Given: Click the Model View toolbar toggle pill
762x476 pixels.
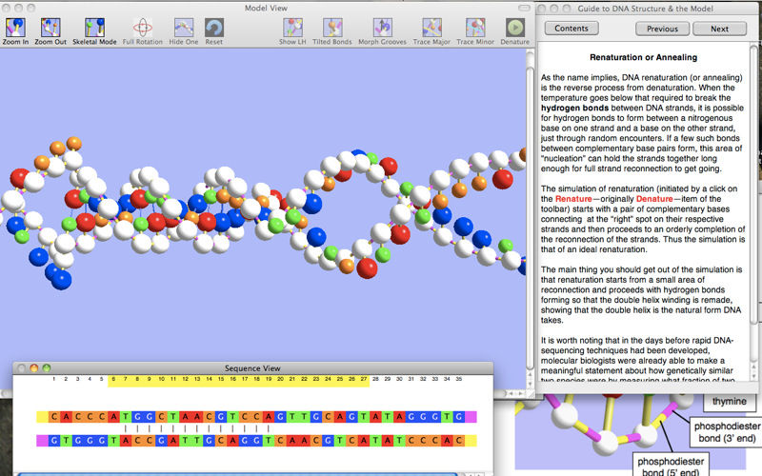Looking at the screenshot, I should 525,9.
